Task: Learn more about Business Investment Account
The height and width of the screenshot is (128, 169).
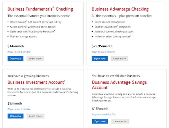Action: (35, 116)
